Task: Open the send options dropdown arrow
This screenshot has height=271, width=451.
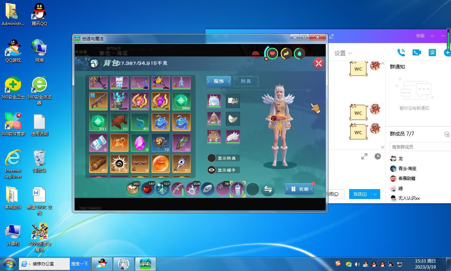Action: 375,194
